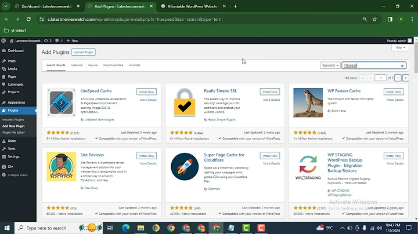
Task: Open yt video1 bookmarks folder
Action: point(15,31)
